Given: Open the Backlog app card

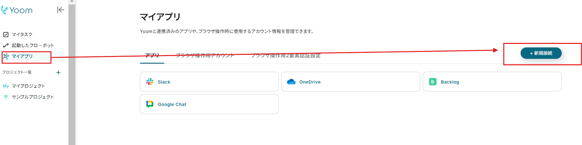Looking at the screenshot, I should point(492,82).
